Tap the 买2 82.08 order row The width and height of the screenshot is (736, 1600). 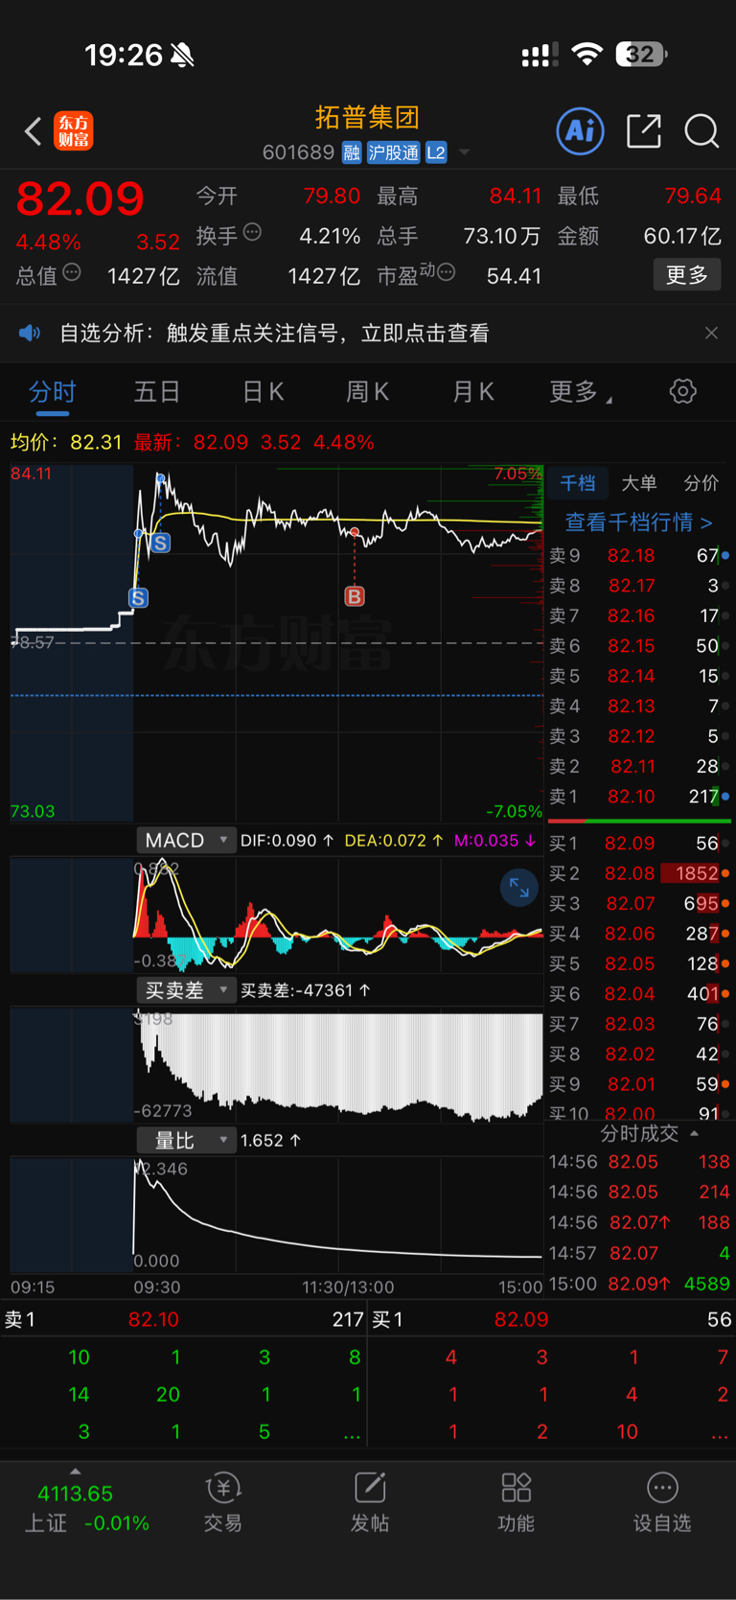[639, 873]
